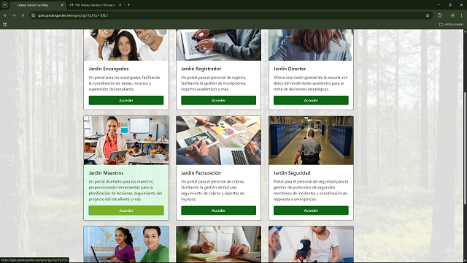Image resolution: width=467 pixels, height=263 pixels.
Task: Switch to the Grades Garden Landing tab
Action: 38,5
